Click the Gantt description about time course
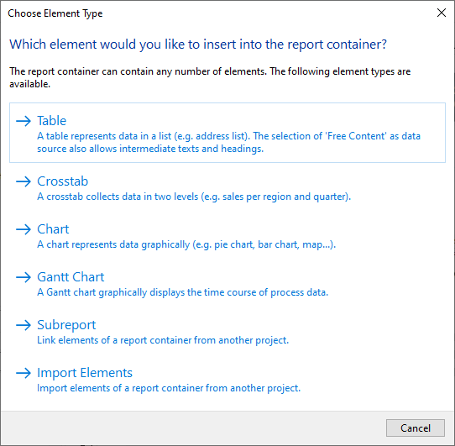Screen dimensions: 455x446 coord(182,292)
